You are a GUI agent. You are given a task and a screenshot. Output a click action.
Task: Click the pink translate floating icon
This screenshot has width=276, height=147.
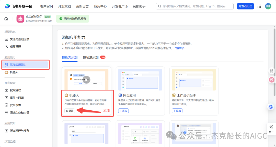[x=272, y=80]
